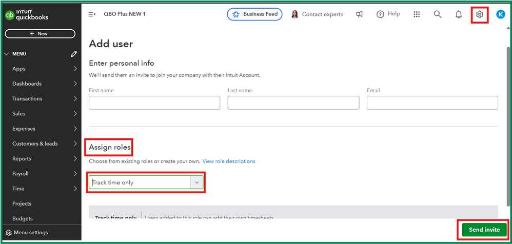Collapse the MENU section chevron

point(7,54)
